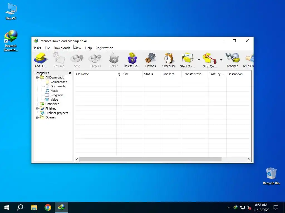Open the Recycle Bin desktop icon

click(271, 176)
